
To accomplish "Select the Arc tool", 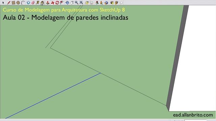I will [23, 3].
